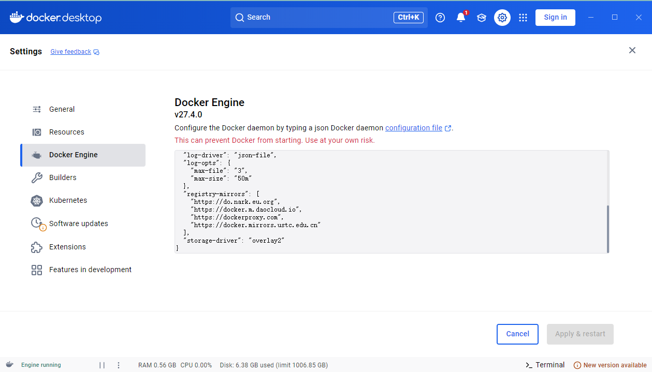The height and width of the screenshot is (372, 652).
Task: Open the Builders settings tab
Action: tap(83, 177)
